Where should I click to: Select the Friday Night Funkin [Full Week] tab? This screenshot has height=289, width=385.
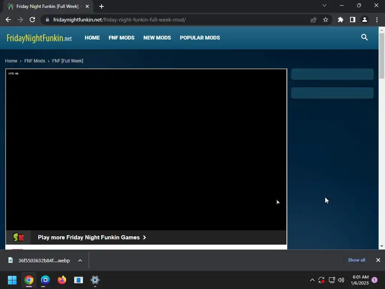coord(47,6)
